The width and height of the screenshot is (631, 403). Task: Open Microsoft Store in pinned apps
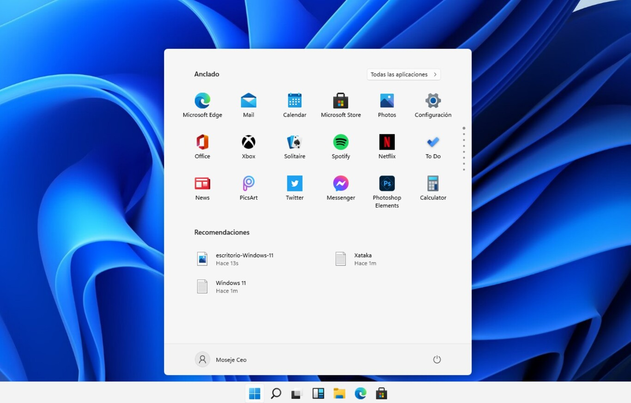341,105
